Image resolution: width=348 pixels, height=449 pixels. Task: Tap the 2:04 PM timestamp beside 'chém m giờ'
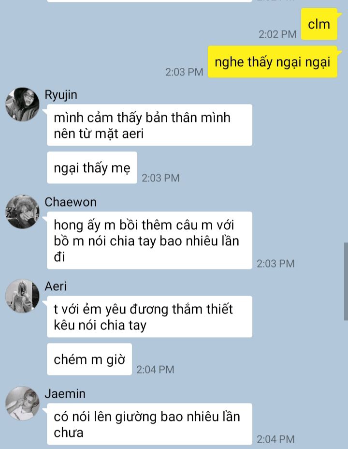click(155, 370)
